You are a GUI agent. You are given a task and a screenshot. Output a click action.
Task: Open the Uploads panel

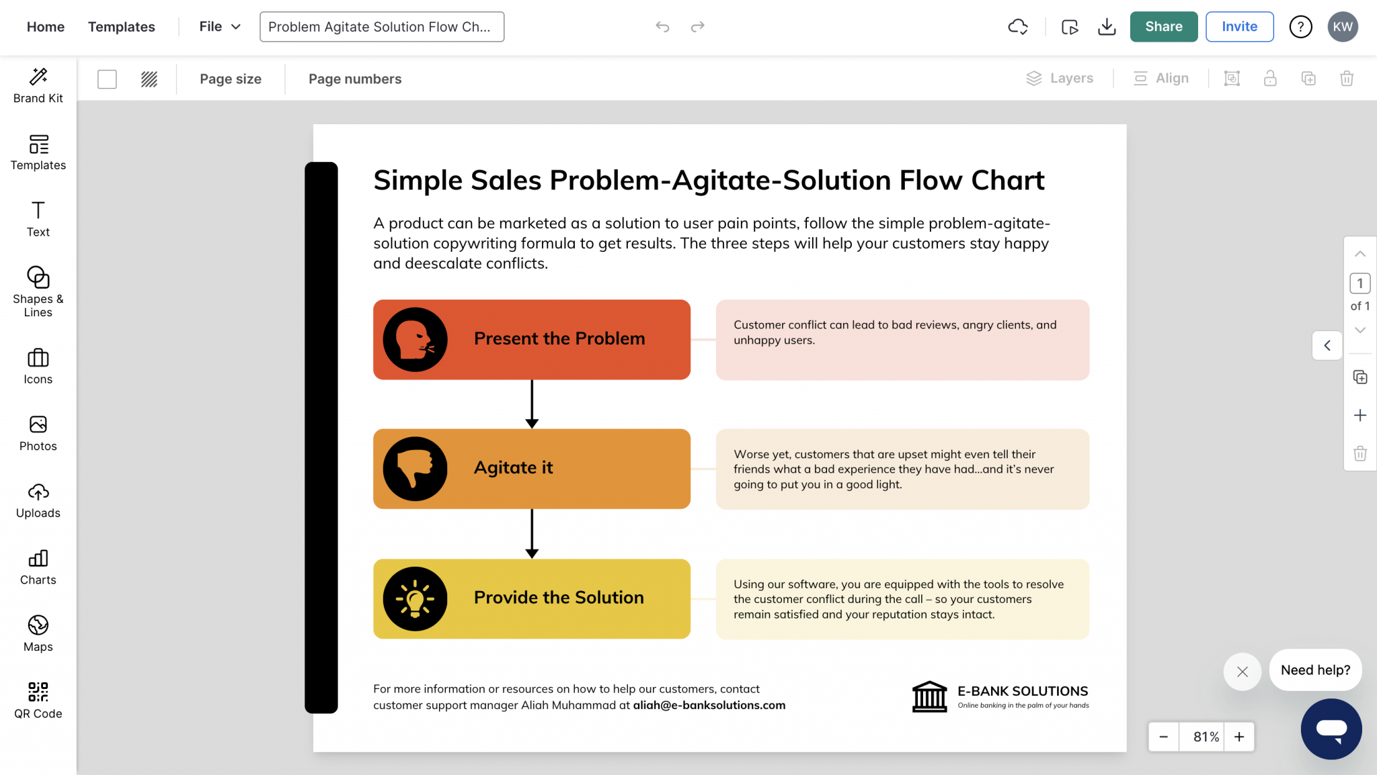click(x=38, y=500)
